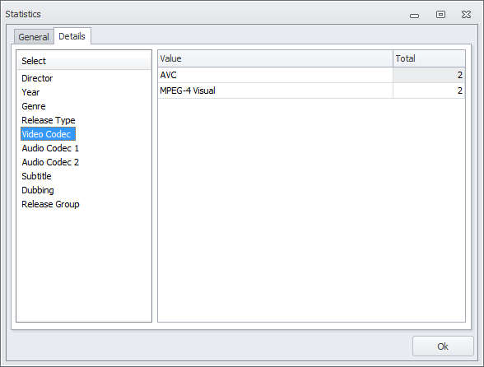Maximize the Statistics window
This screenshot has height=367, width=484.
(x=440, y=14)
